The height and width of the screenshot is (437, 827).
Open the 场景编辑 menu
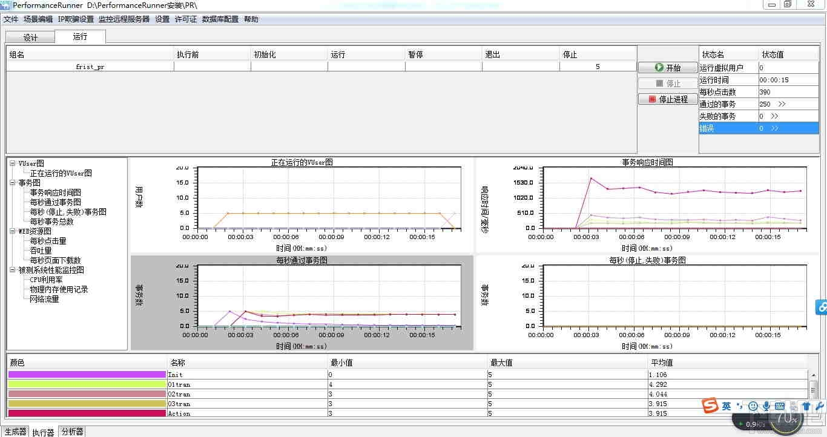[x=38, y=19]
